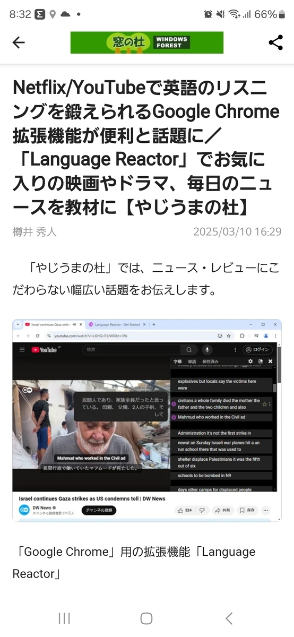Open the 窓の杜 Windows Forest logo banner
This screenshot has height=637, width=294.
pos(147,42)
